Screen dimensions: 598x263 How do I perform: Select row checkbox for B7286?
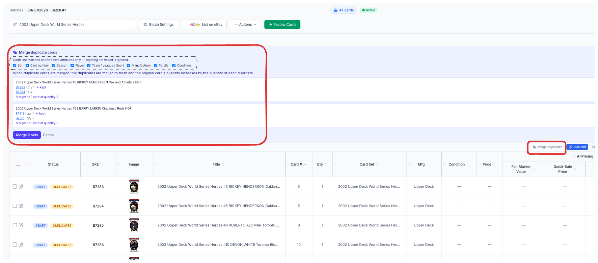[15, 245]
